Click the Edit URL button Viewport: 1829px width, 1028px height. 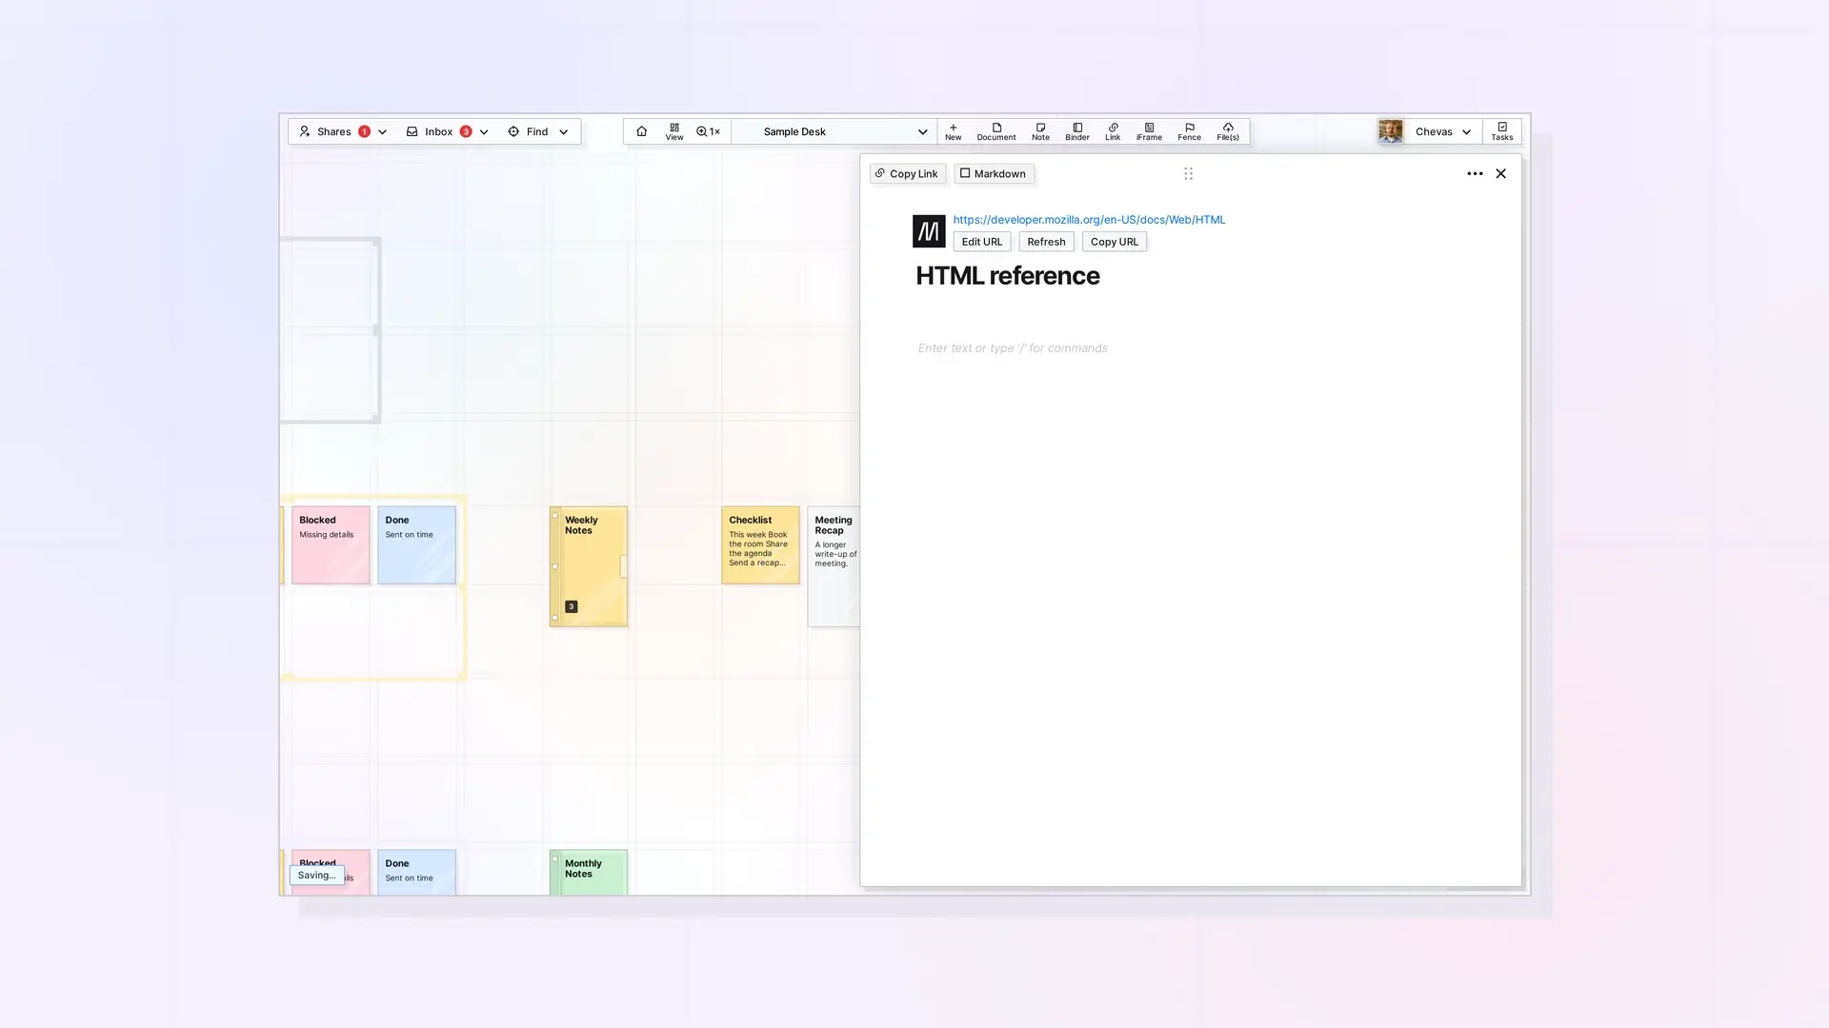coord(982,242)
